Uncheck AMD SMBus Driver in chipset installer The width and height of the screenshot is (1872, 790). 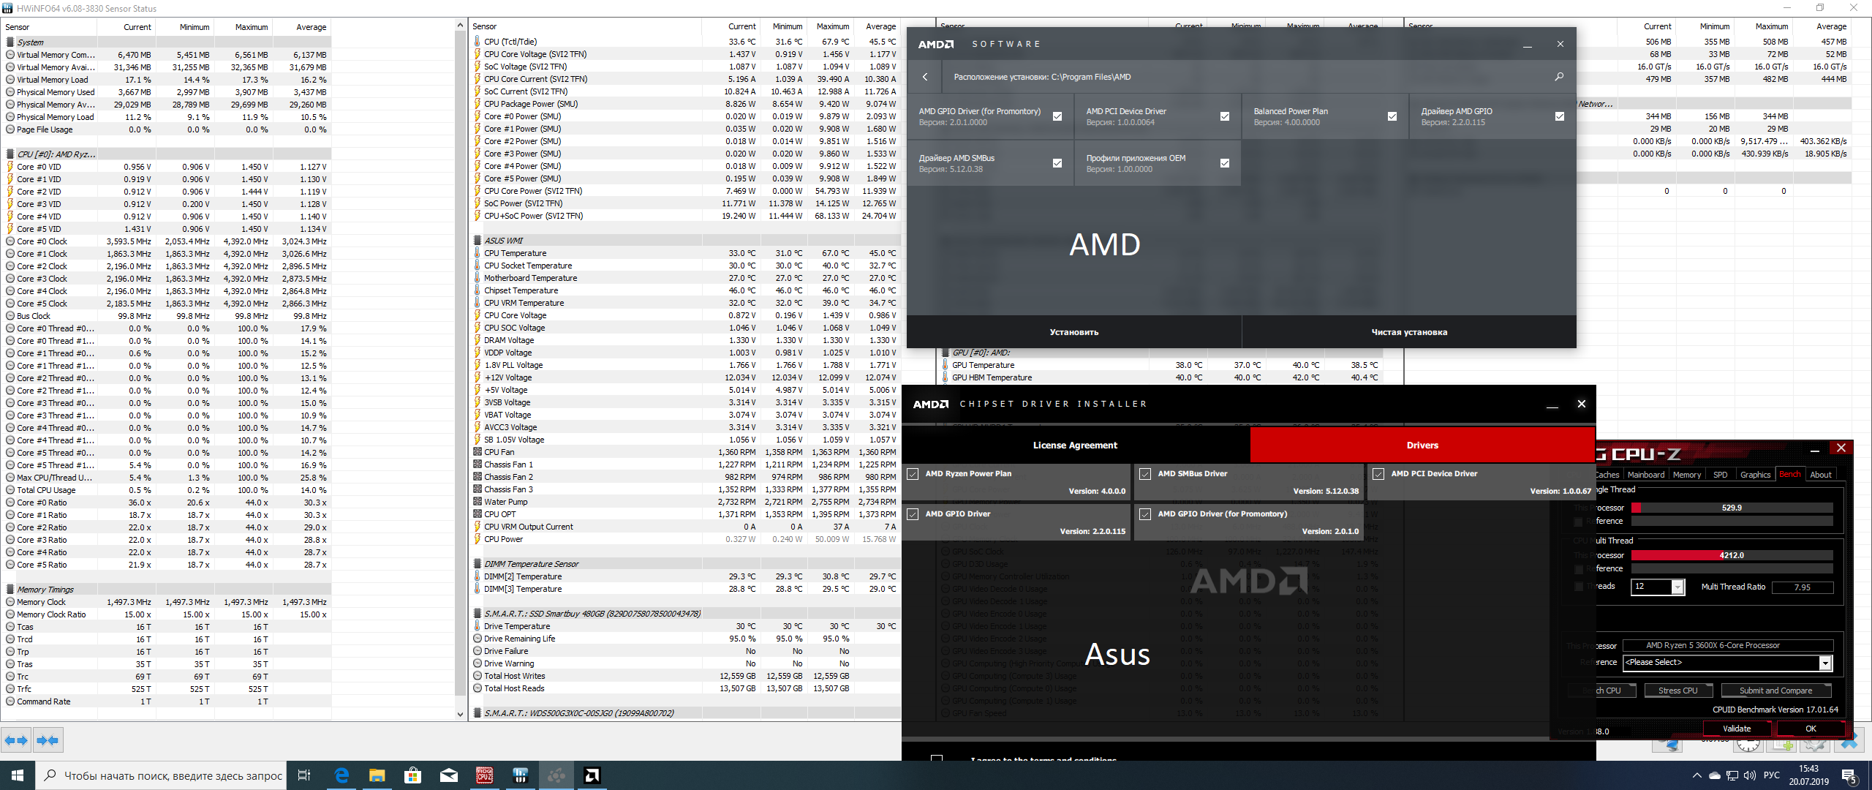click(x=1145, y=474)
